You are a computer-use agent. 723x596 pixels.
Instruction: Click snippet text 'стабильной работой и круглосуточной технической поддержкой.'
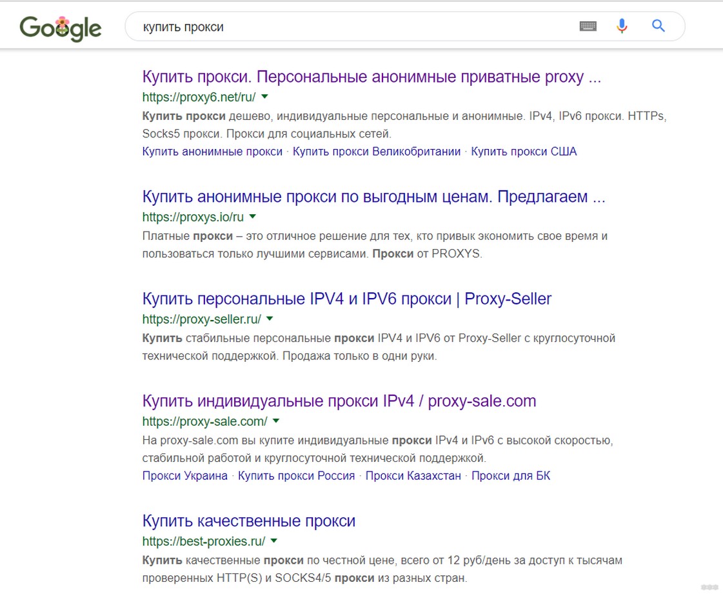tap(314, 459)
